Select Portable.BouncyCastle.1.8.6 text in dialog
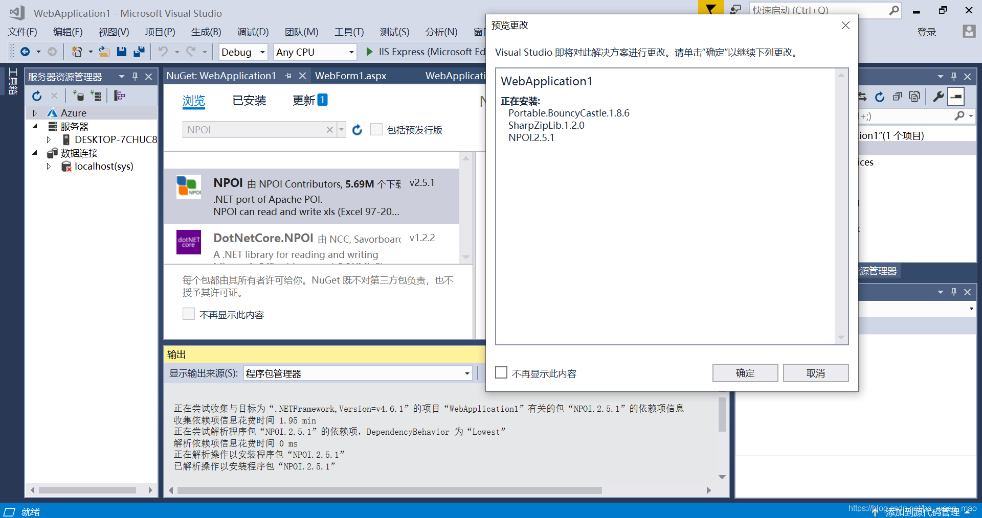This screenshot has height=518, width=982. pyautogui.click(x=569, y=113)
